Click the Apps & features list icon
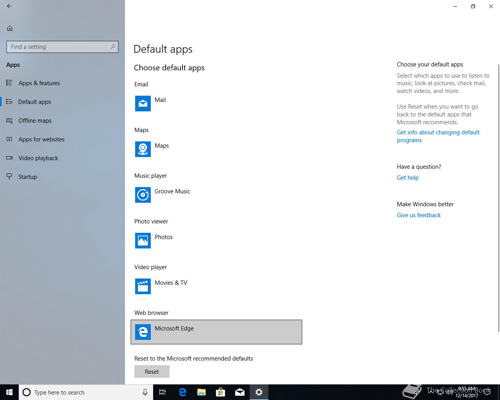 coord(9,83)
